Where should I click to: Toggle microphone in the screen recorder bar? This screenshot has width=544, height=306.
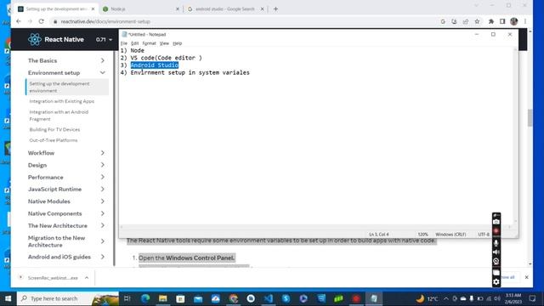(x=496, y=243)
